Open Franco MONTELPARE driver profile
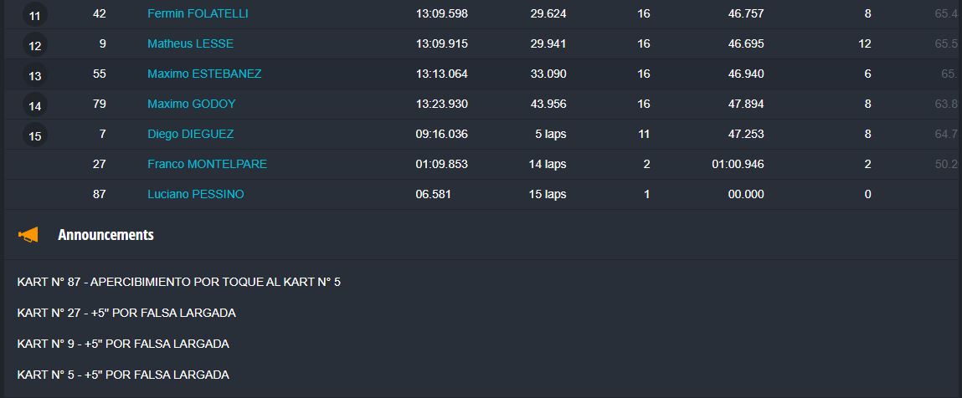The image size is (962, 398). [207, 164]
